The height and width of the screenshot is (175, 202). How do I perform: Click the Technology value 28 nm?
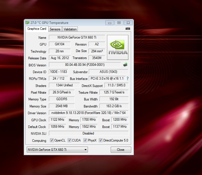pos(60,51)
